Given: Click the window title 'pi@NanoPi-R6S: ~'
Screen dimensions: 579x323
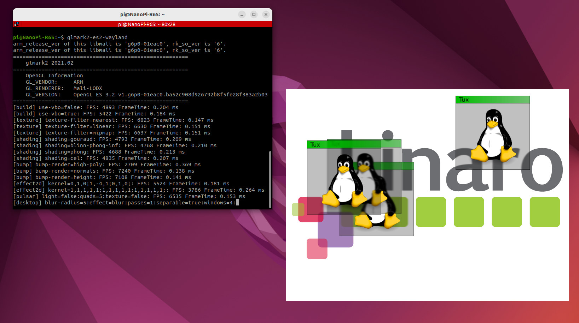Looking at the screenshot, I should coord(143,14).
